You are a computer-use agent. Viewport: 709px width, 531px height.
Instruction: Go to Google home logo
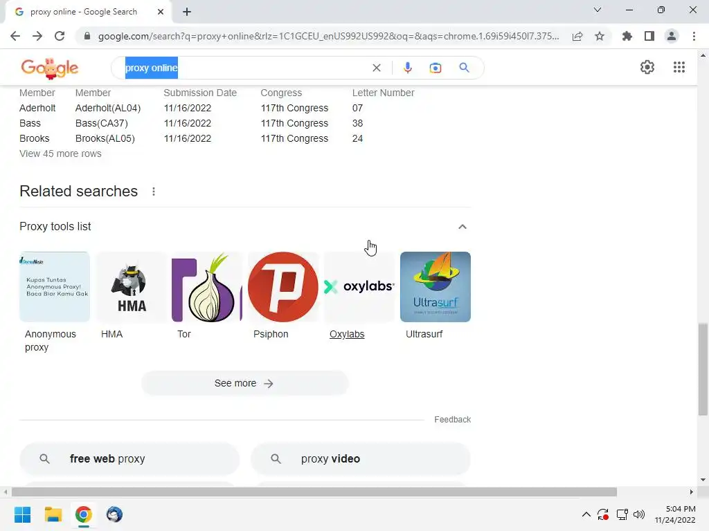click(x=50, y=68)
